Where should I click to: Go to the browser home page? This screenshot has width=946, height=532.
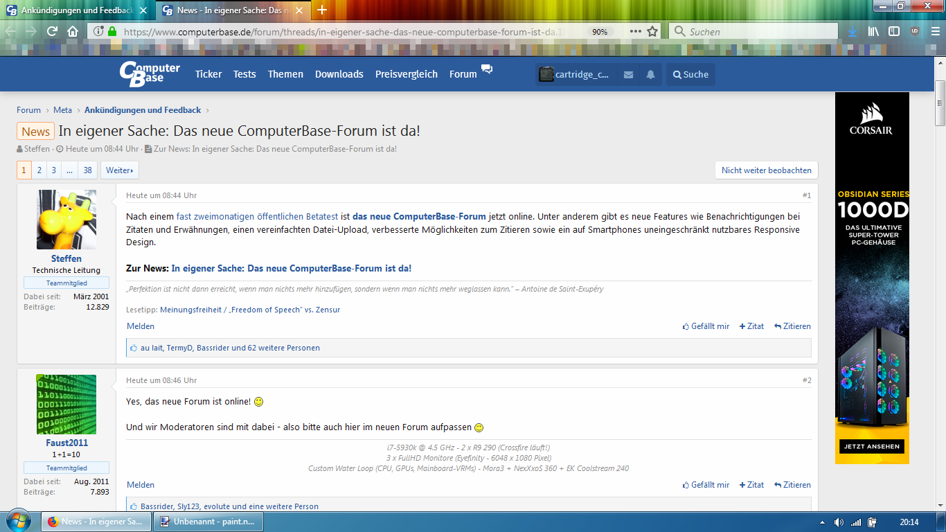click(x=73, y=31)
